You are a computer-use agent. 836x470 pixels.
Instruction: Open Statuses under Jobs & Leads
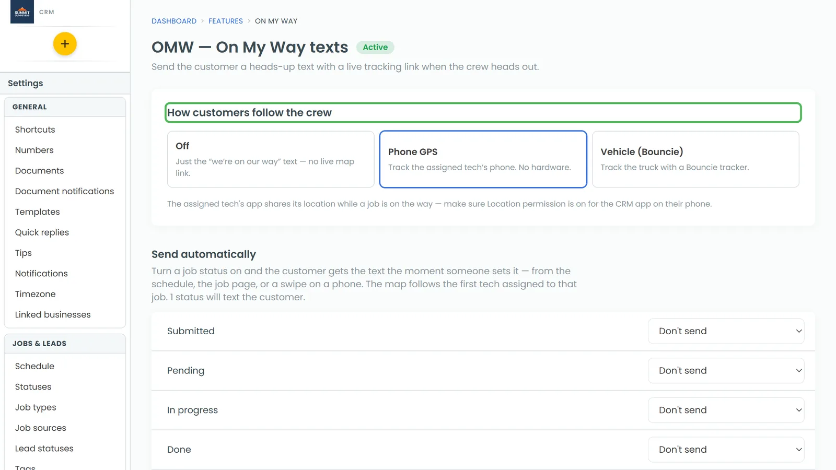pos(33,387)
